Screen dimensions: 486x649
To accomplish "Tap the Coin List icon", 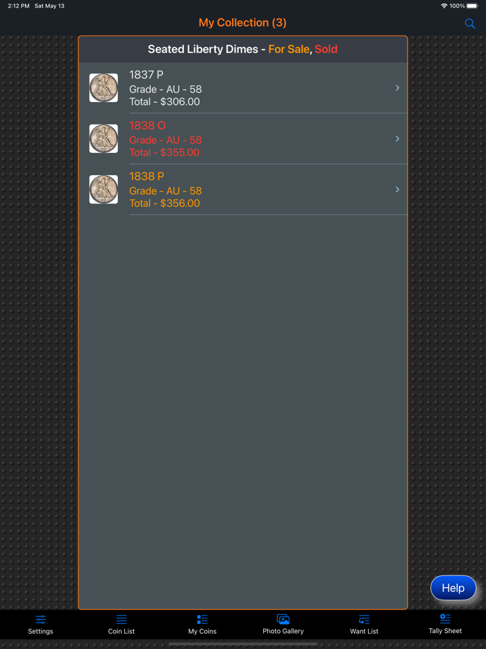I will click(121, 620).
